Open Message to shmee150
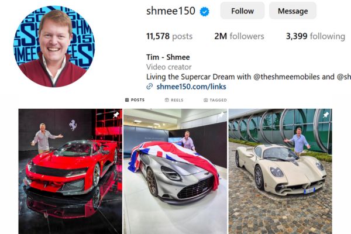This screenshot has width=351, height=234. 292,11
